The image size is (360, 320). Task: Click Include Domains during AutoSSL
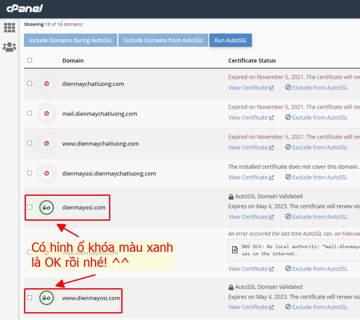(70, 40)
